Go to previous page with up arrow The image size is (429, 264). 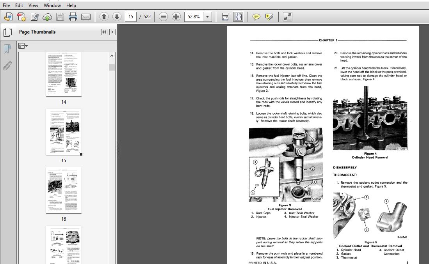pos(104,17)
